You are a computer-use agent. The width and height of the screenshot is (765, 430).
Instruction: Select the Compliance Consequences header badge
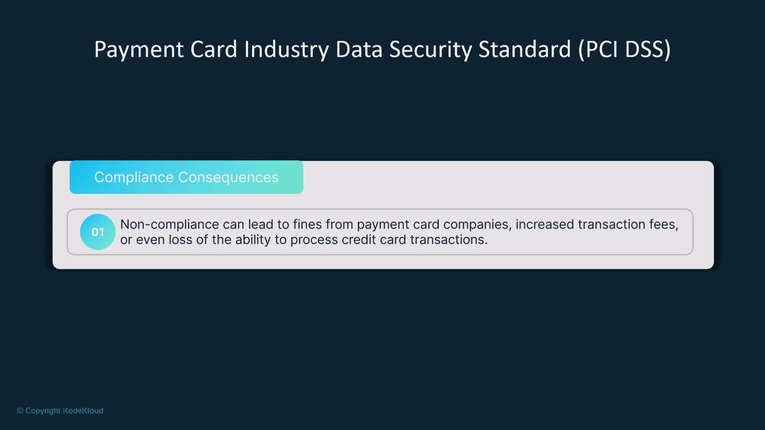pos(186,177)
